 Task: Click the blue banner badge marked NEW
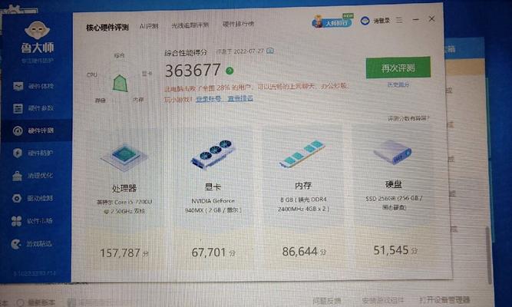coord(332,21)
